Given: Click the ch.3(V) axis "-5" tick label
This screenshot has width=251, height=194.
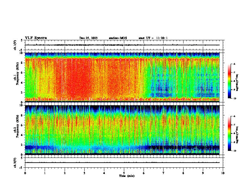Looking at the screenshot, I should tap(21, 168).
